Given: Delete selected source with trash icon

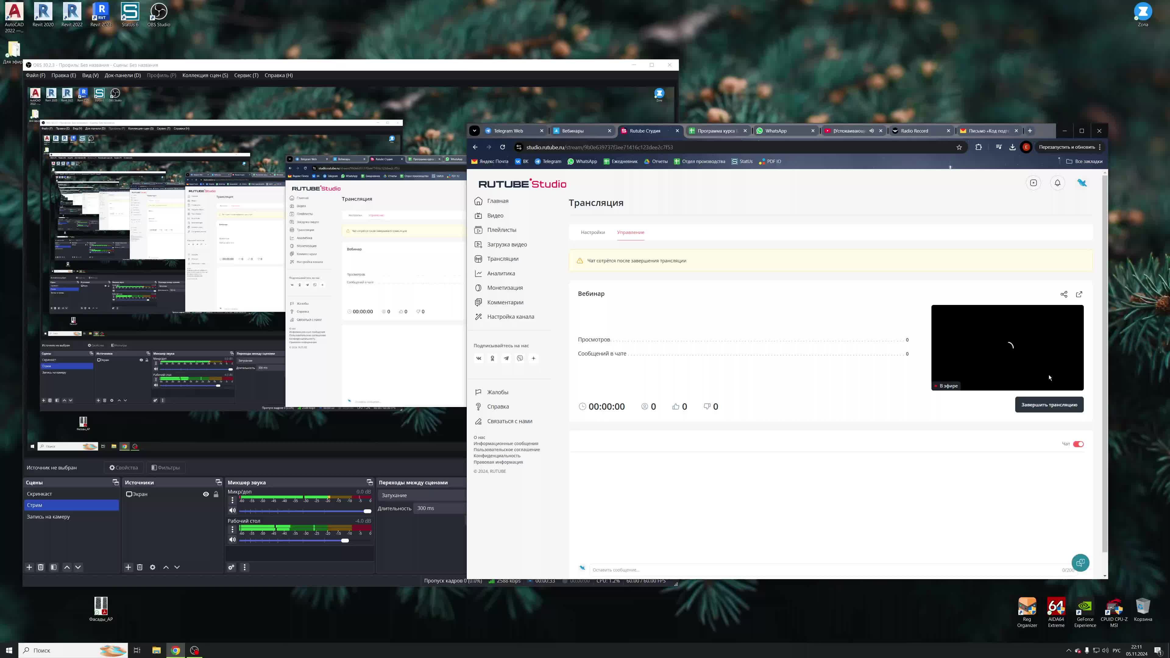Looking at the screenshot, I should pos(140,567).
